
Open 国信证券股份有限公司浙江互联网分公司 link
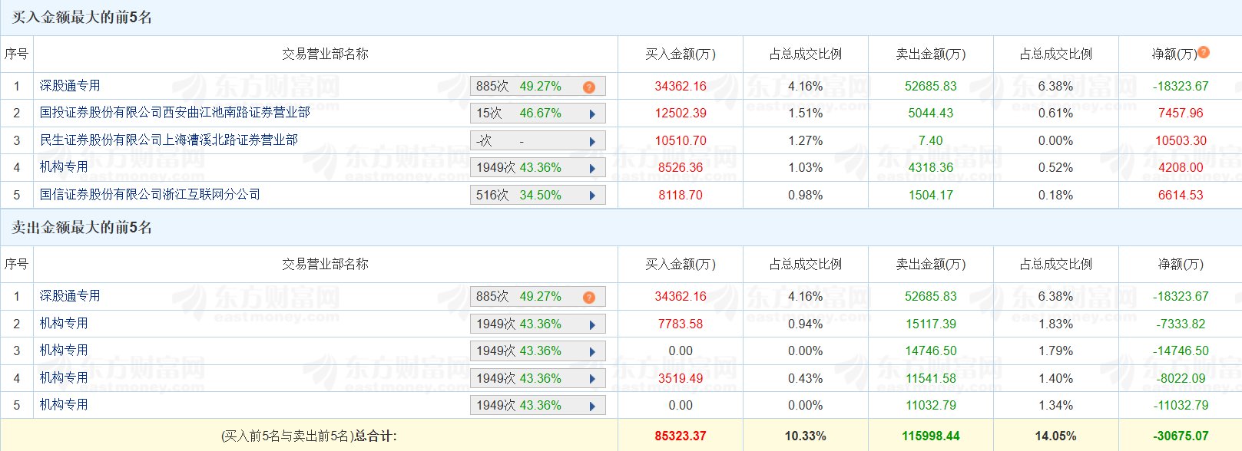coord(150,195)
